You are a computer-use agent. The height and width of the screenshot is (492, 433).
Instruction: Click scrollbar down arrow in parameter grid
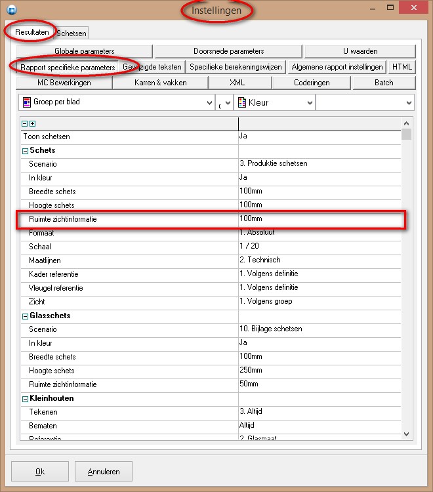[406, 434]
